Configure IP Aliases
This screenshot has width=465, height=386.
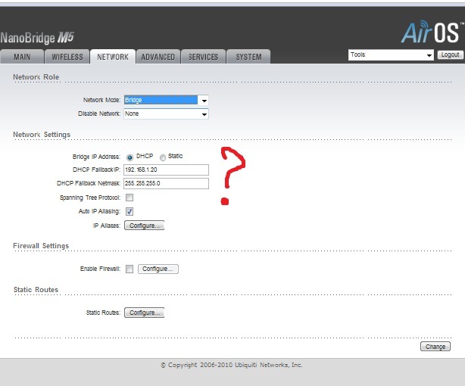click(144, 226)
